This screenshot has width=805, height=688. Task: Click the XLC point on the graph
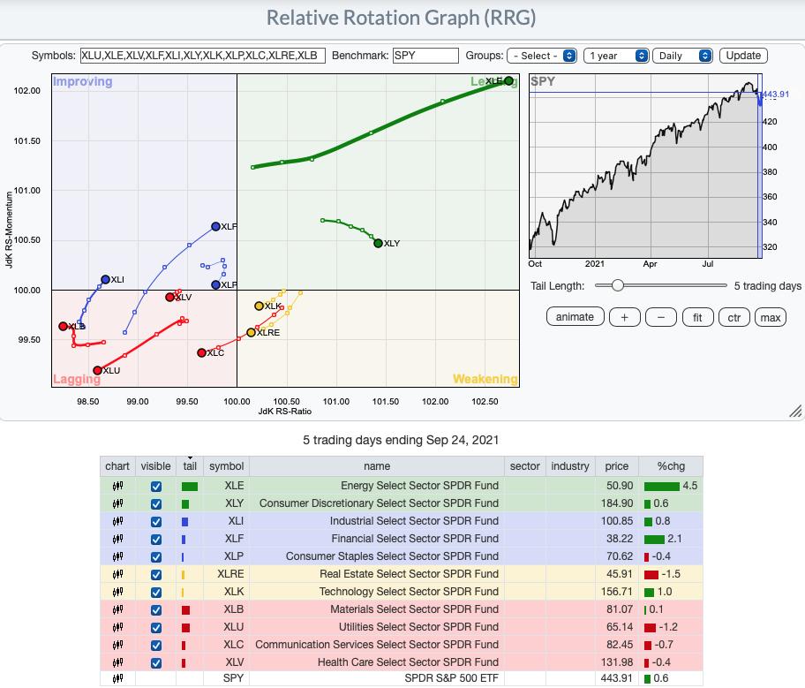[202, 352]
